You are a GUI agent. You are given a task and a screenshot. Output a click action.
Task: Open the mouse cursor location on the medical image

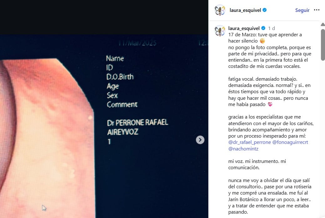click(x=43, y=207)
